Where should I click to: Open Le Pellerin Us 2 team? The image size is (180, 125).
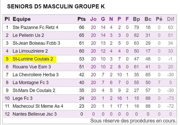28,35
